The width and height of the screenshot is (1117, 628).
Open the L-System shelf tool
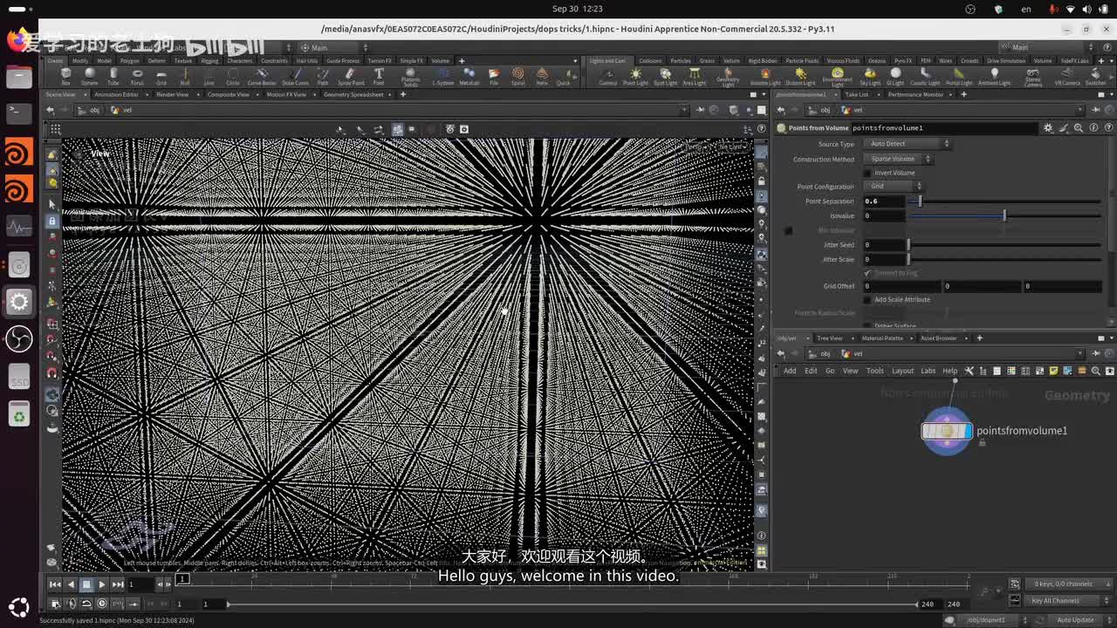[x=443, y=76]
